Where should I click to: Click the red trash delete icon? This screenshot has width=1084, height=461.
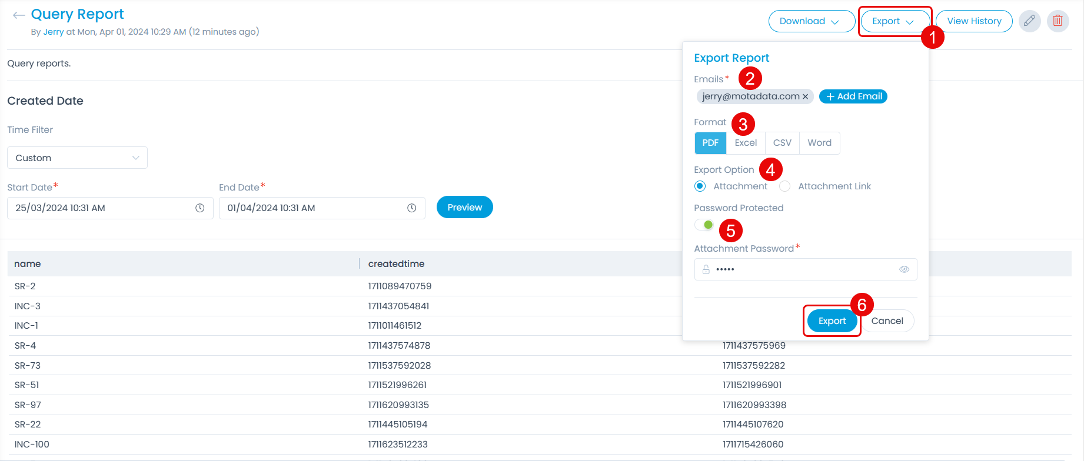(1058, 21)
